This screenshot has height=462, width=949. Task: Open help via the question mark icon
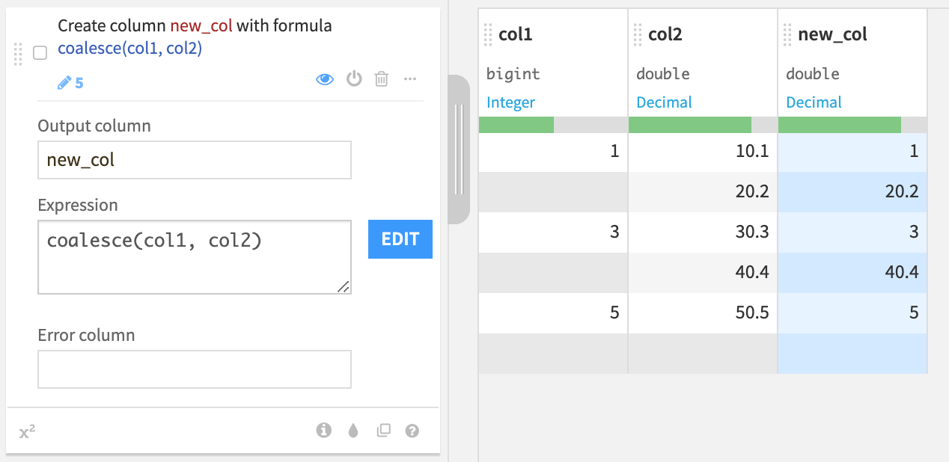click(x=412, y=430)
